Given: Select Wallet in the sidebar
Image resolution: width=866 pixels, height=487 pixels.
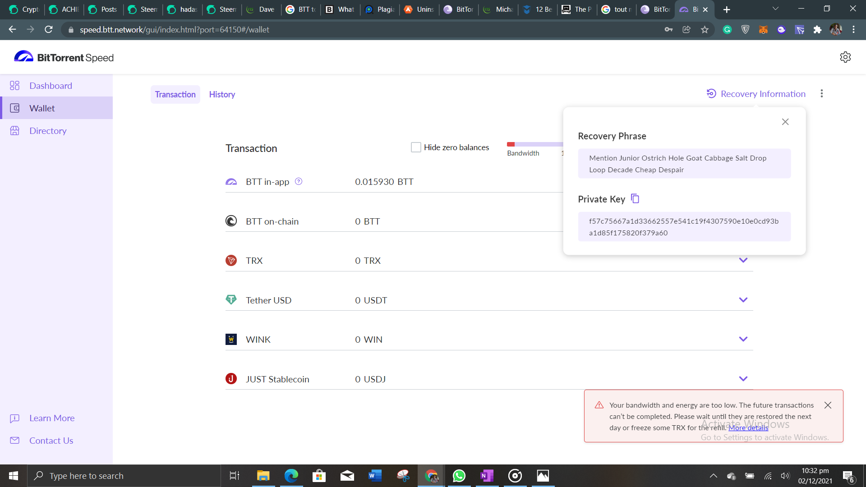Looking at the screenshot, I should [56, 108].
